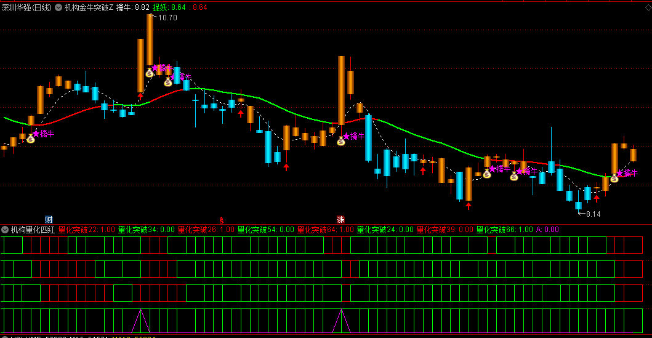This screenshot has width=652, height=338.
Task: Expand the 机构量化四红 indicator menu arrow
Action: click(5, 230)
